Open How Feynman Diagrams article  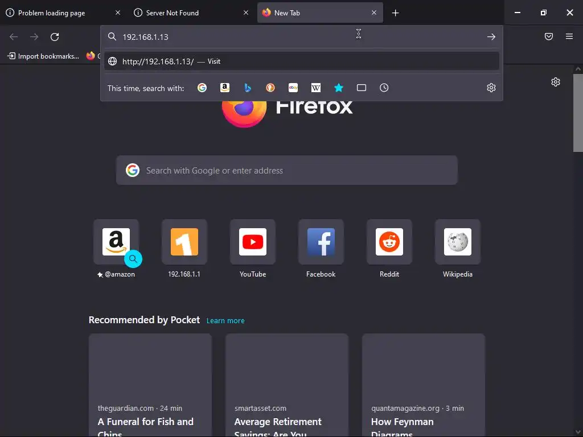coord(424,385)
